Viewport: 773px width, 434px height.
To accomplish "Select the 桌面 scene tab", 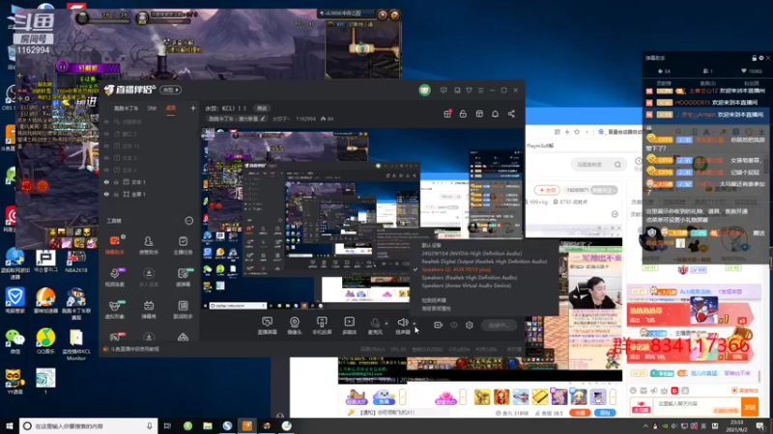I will pos(171,108).
